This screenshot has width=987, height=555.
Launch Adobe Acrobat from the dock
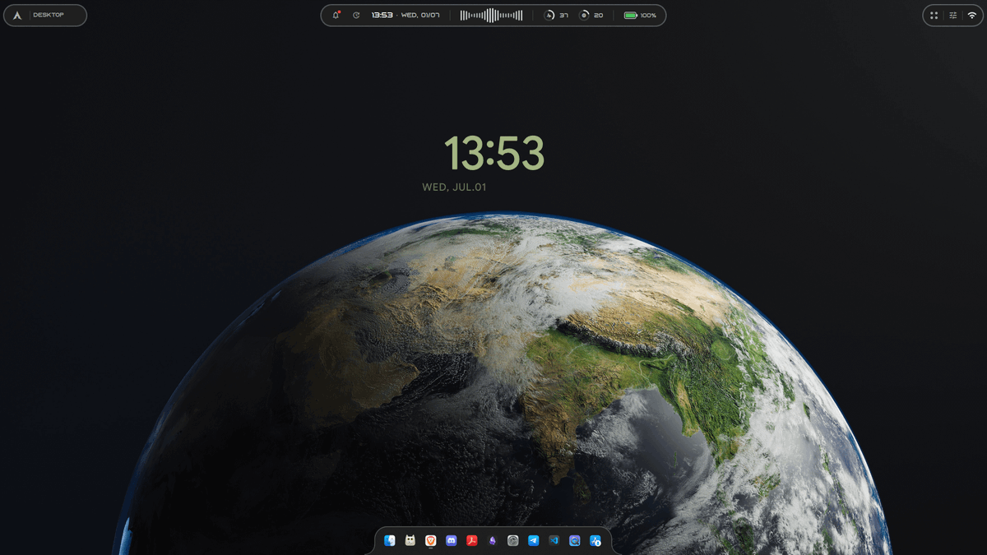click(472, 540)
